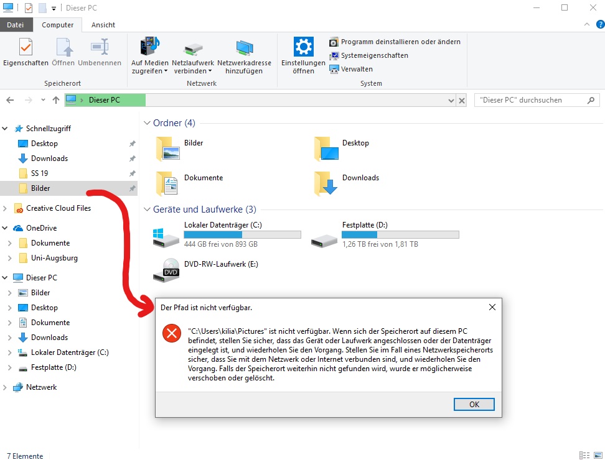Open Systemeigenschaften from ribbon

click(x=368, y=55)
